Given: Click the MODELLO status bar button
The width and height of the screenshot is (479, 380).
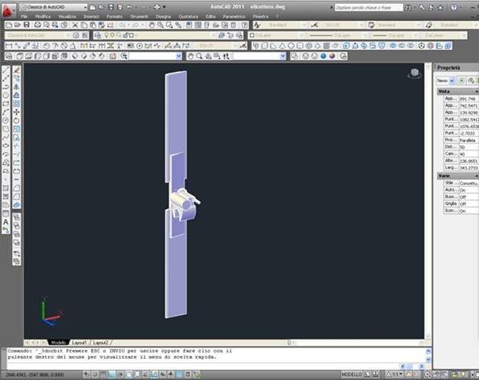Looking at the screenshot, I should 352,374.
